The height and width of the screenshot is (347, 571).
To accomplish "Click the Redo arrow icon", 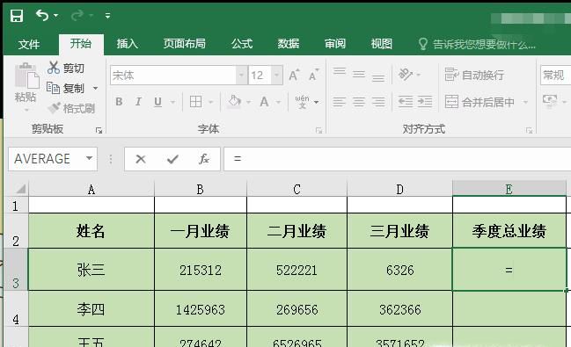I will coord(77,15).
